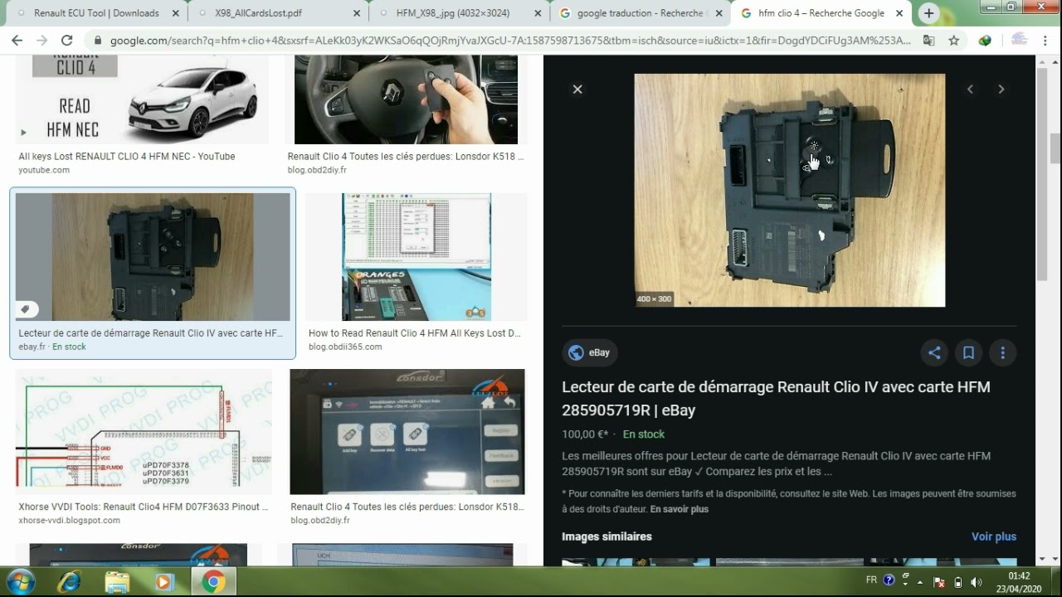Click Voir plus for similar images

tap(994, 536)
